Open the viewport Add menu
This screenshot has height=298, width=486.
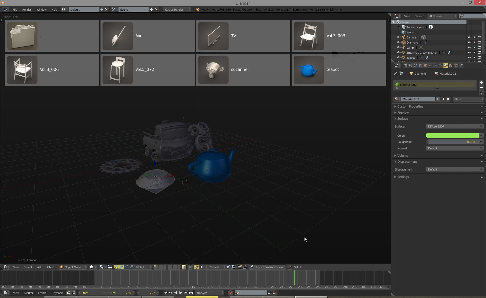tap(39, 267)
